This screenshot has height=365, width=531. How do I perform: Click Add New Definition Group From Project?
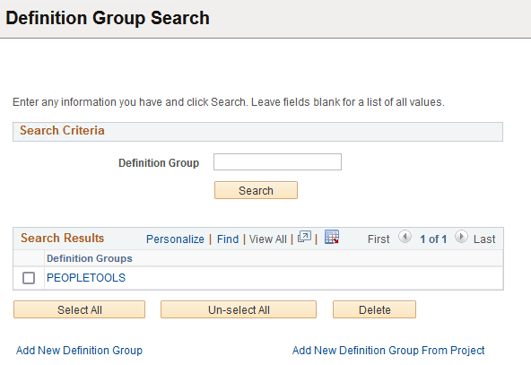tap(388, 350)
